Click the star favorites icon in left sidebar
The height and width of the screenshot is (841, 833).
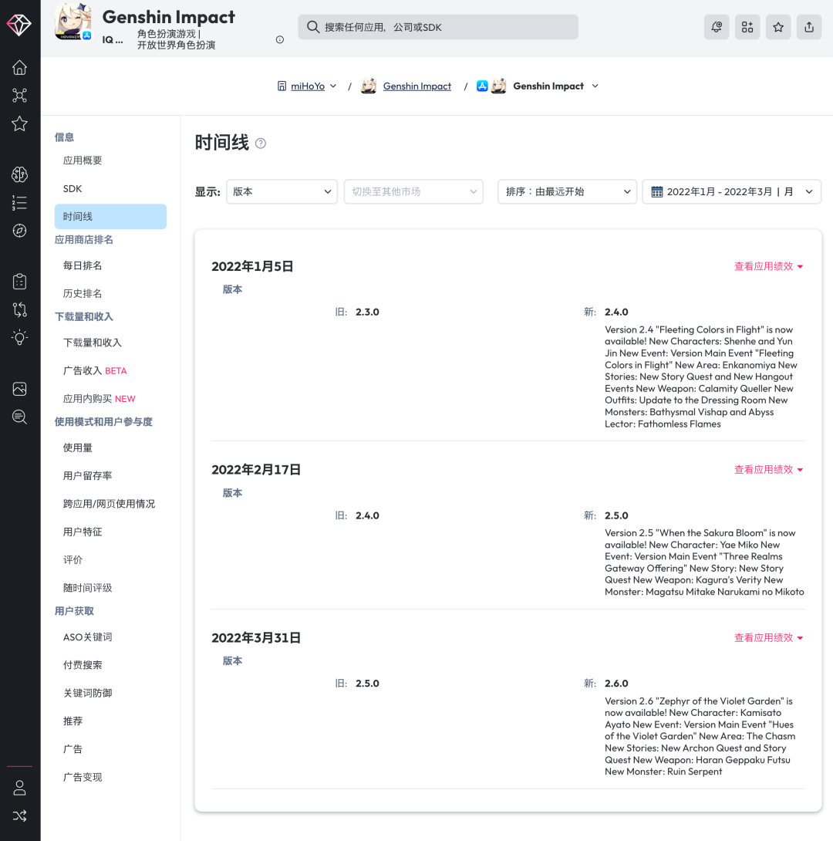point(20,123)
